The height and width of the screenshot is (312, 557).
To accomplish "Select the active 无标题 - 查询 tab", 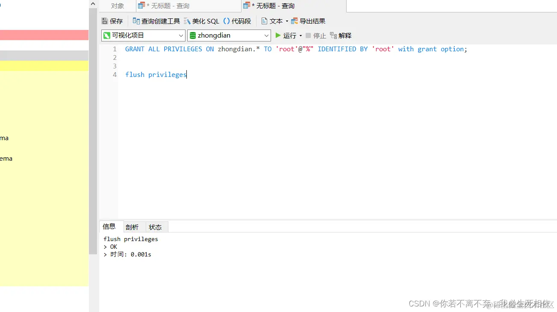I will tap(294, 6).
